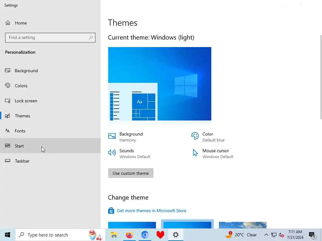
Task: Click the Microsoft Store bag icon
Action: [x=111, y=211]
